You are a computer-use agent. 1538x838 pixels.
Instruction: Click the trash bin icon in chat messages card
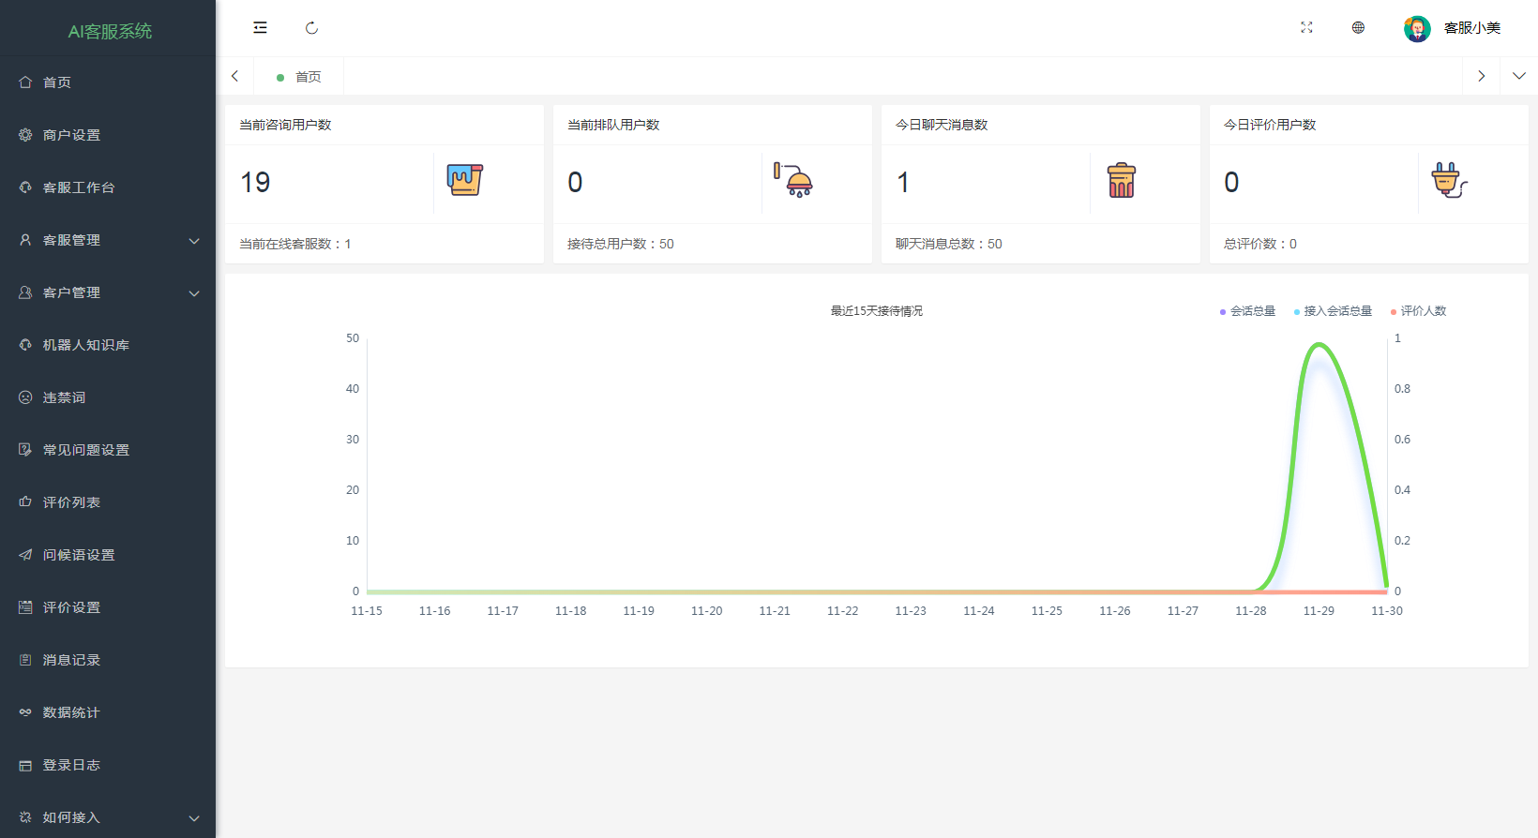pos(1121,180)
